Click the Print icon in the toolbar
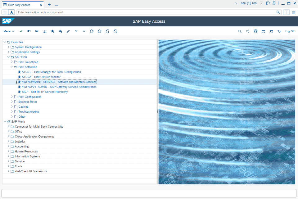Viewport: 298px width, 199px height. click(255, 31)
